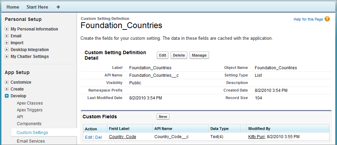Switch to the Home tab
337x145 pixels.
(13, 7)
